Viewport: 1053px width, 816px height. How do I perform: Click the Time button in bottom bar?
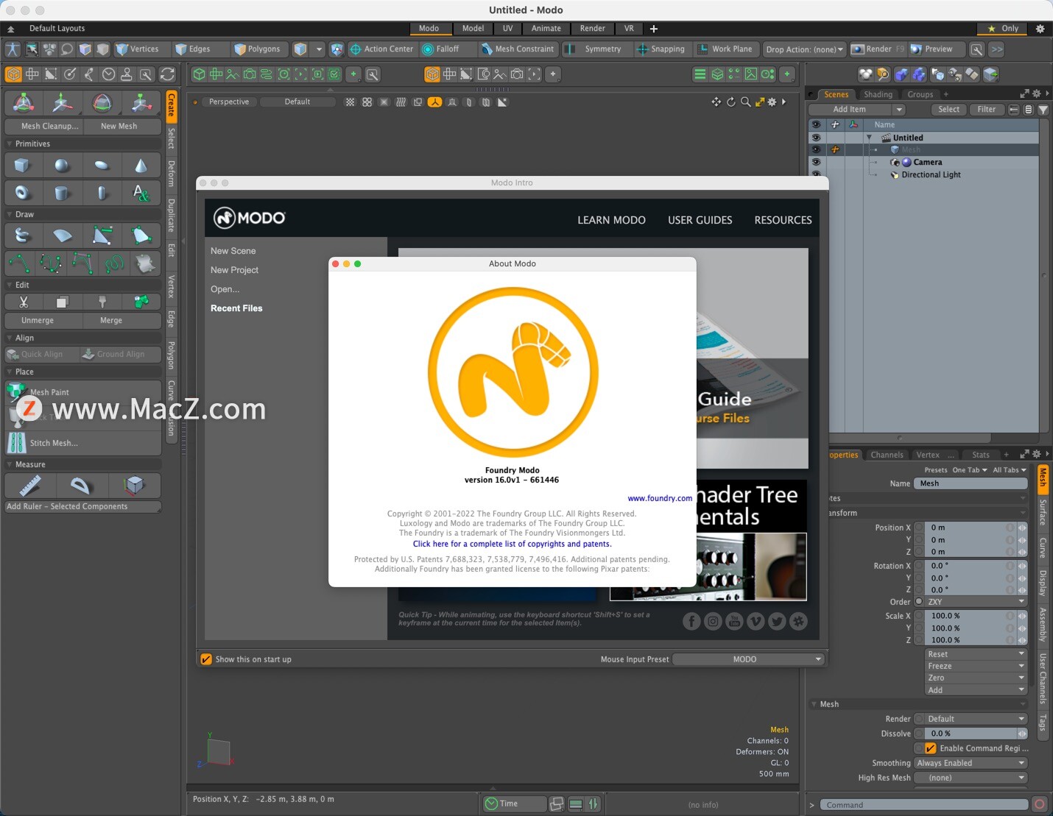[x=514, y=803]
